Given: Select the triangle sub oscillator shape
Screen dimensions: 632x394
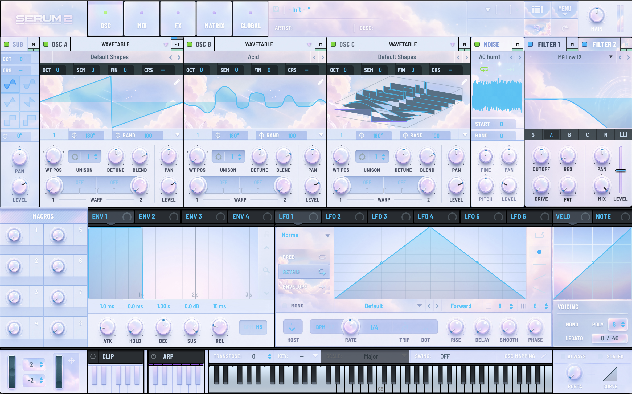Looking at the screenshot, I should (10, 102).
